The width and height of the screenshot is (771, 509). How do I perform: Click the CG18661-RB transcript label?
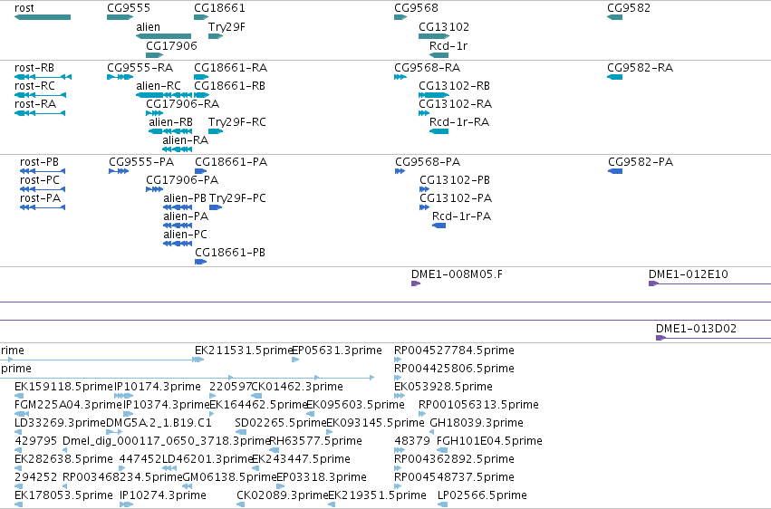tap(229, 85)
